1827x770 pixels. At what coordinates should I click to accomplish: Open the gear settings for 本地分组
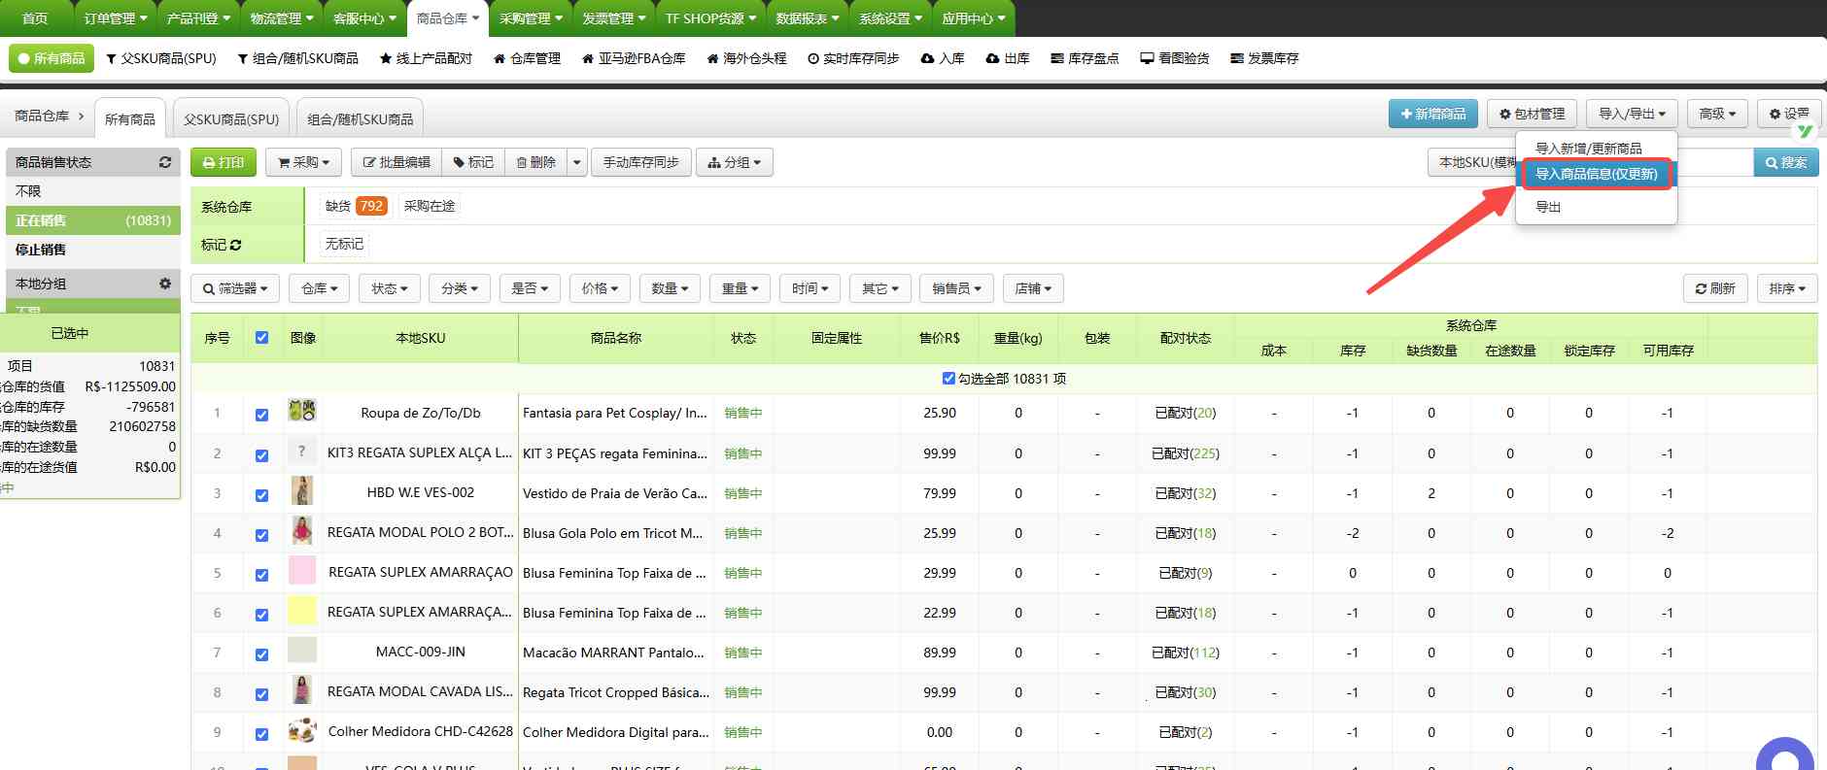(165, 284)
